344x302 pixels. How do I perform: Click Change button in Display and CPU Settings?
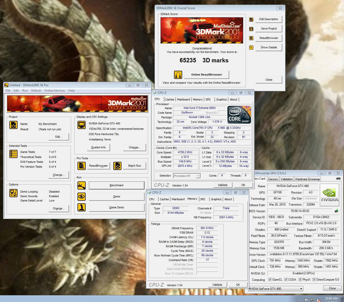135,148
